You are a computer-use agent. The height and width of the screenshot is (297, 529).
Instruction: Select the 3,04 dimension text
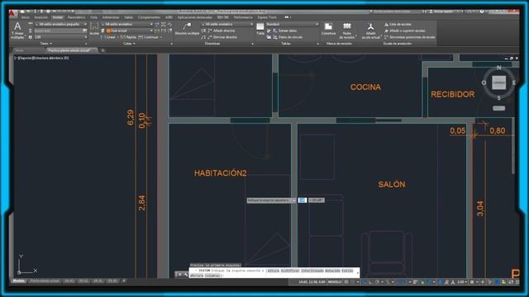(x=480, y=209)
